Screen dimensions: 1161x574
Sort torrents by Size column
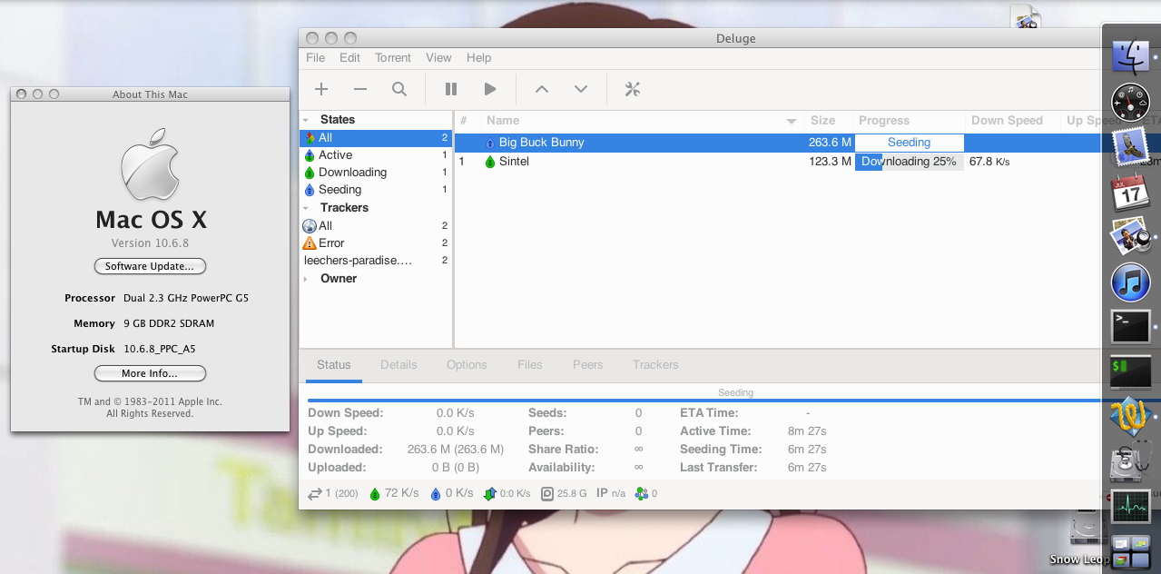[828, 121]
